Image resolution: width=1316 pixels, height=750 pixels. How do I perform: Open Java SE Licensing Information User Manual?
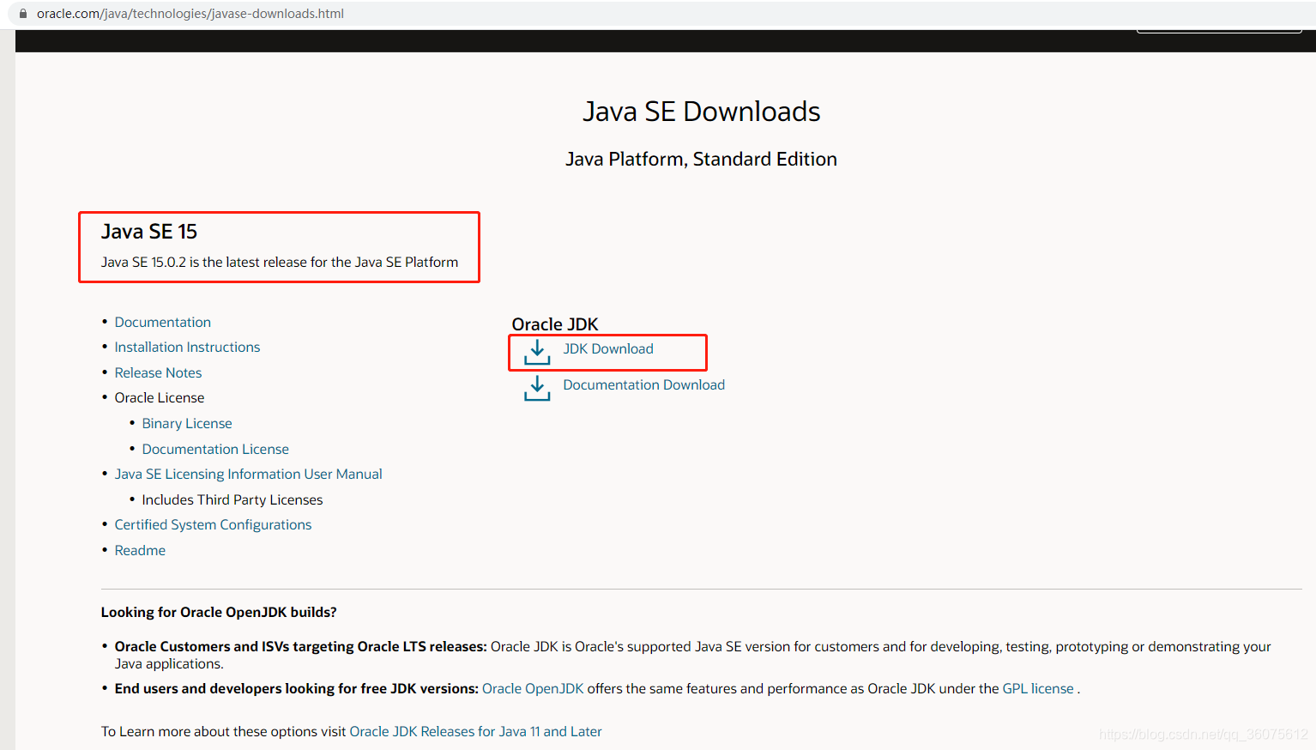pos(249,474)
